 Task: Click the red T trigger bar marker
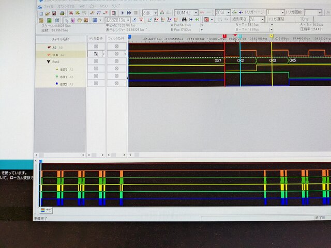[224, 36]
